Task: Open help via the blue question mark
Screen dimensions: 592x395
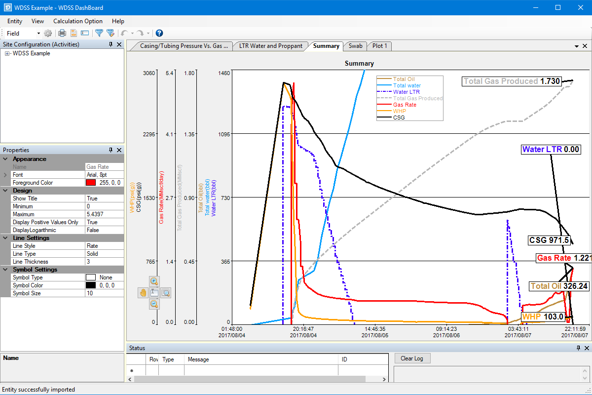Action: coord(159,33)
